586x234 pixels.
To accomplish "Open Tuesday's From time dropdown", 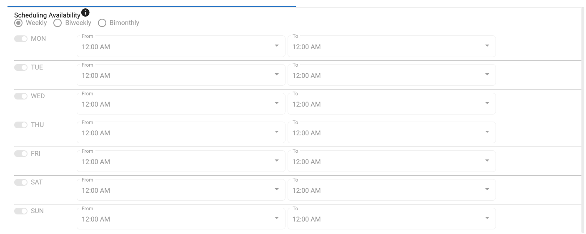I will click(181, 75).
